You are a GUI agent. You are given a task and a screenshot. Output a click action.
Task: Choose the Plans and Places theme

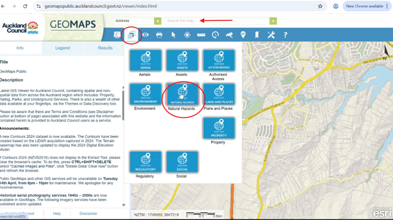point(219,94)
